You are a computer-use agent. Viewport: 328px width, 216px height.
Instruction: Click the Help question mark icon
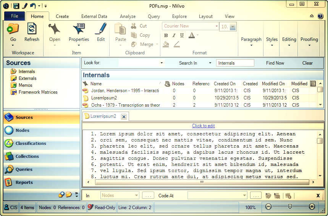[x=320, y=16]
